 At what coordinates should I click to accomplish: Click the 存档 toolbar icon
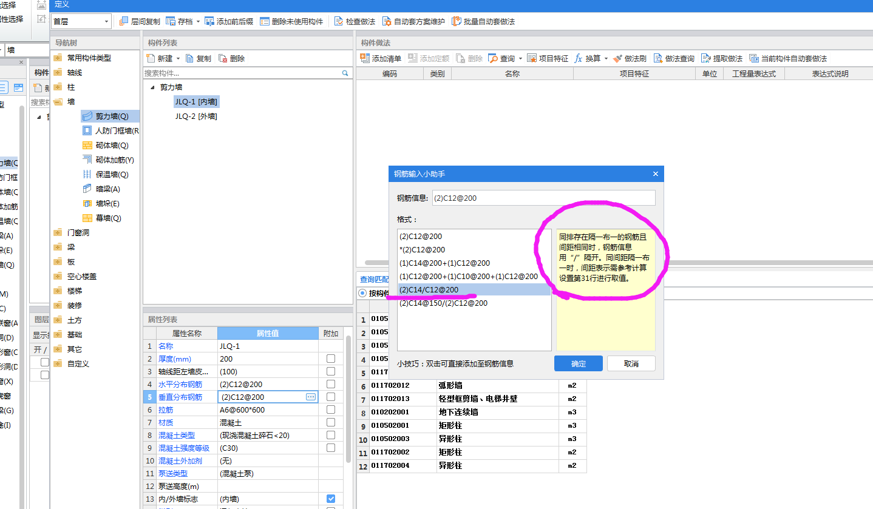pos(171,21)
